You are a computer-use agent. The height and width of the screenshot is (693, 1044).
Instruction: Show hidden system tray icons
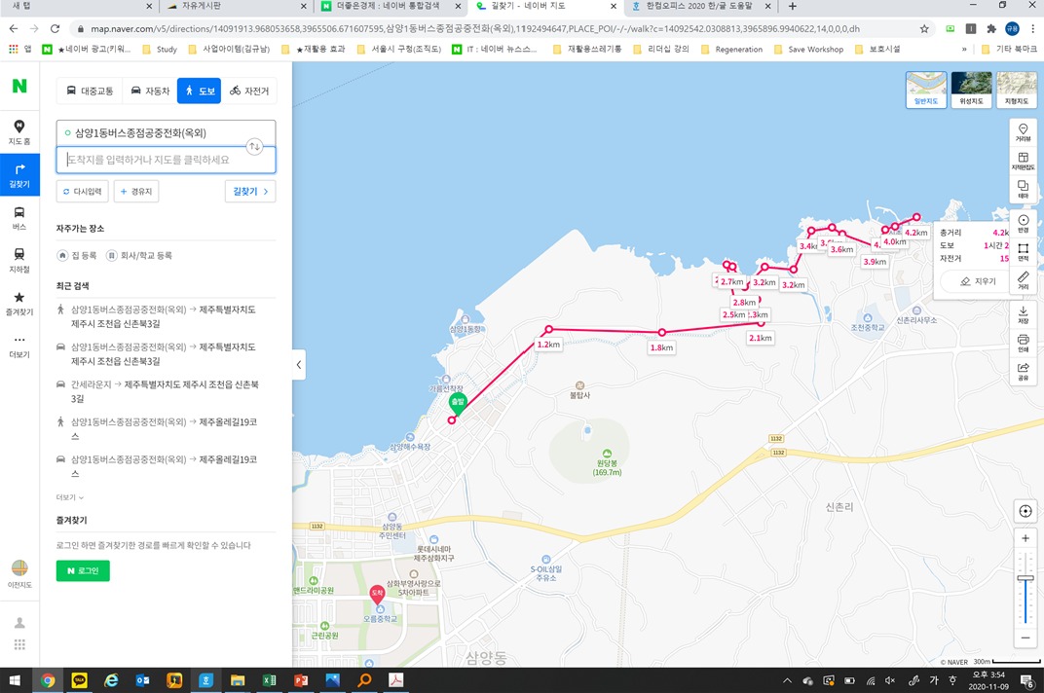[787, 680]
